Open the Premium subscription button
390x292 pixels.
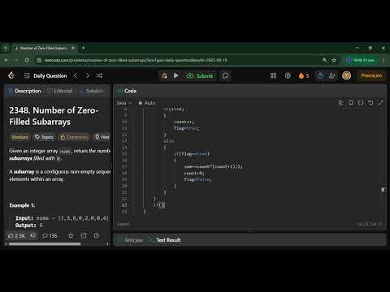click(x=371, y=75)
